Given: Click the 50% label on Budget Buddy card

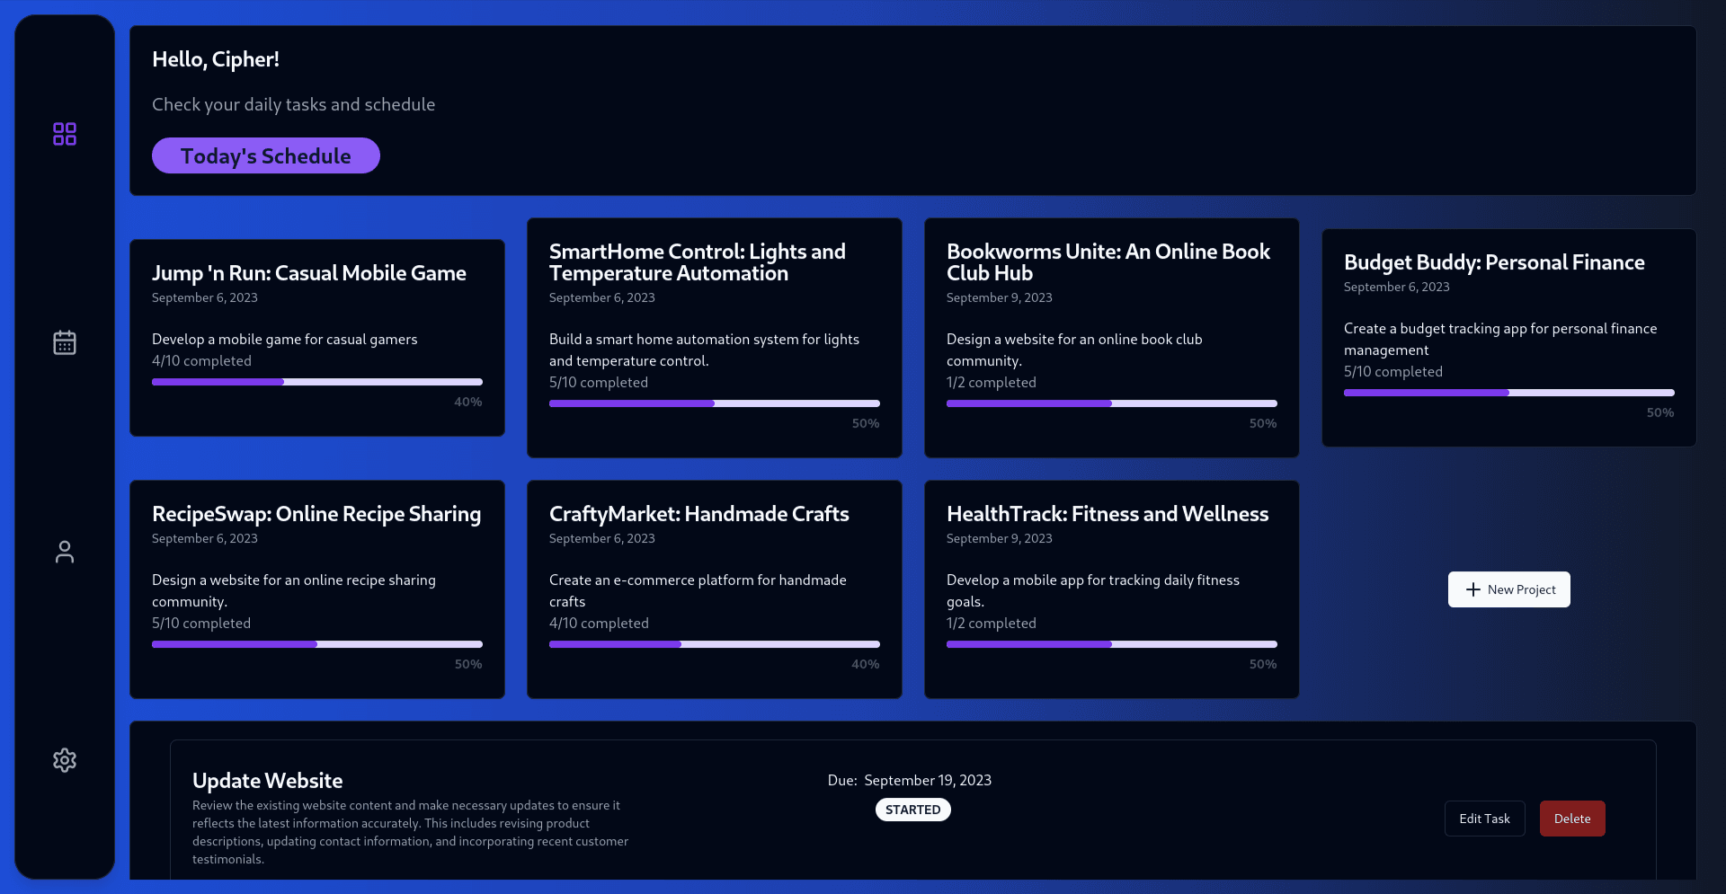Looking at the screenshot, I should [1660, 412].
